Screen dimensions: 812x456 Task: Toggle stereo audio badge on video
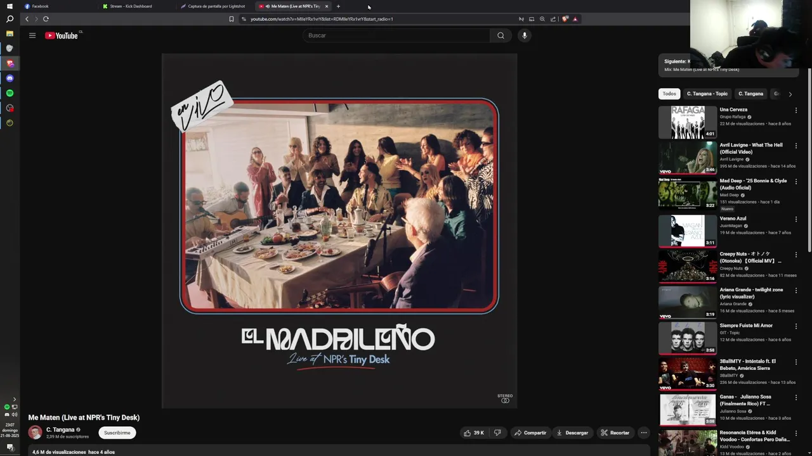click(x=505, y=398)
